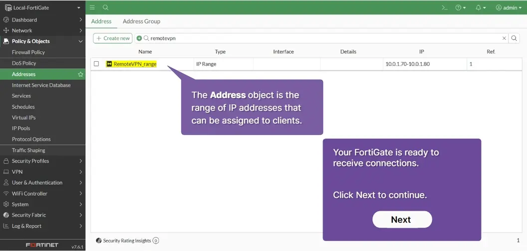The width and height of the screenshot is (527, 251).
Task: Sort by the IP column header
Action: coord(422,52)
